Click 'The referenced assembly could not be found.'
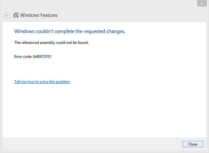 click(51, 43)
